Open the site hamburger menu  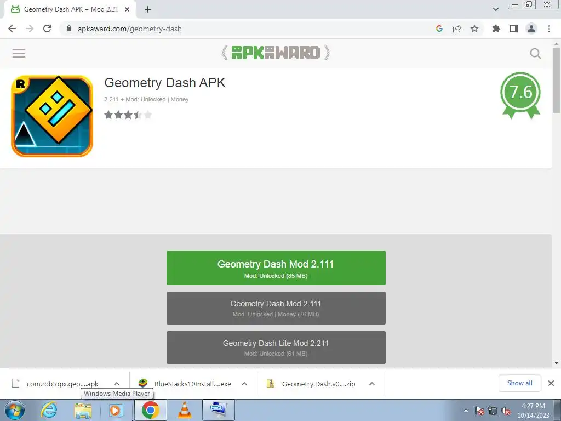pyautogui.click(x=19, y=53)
